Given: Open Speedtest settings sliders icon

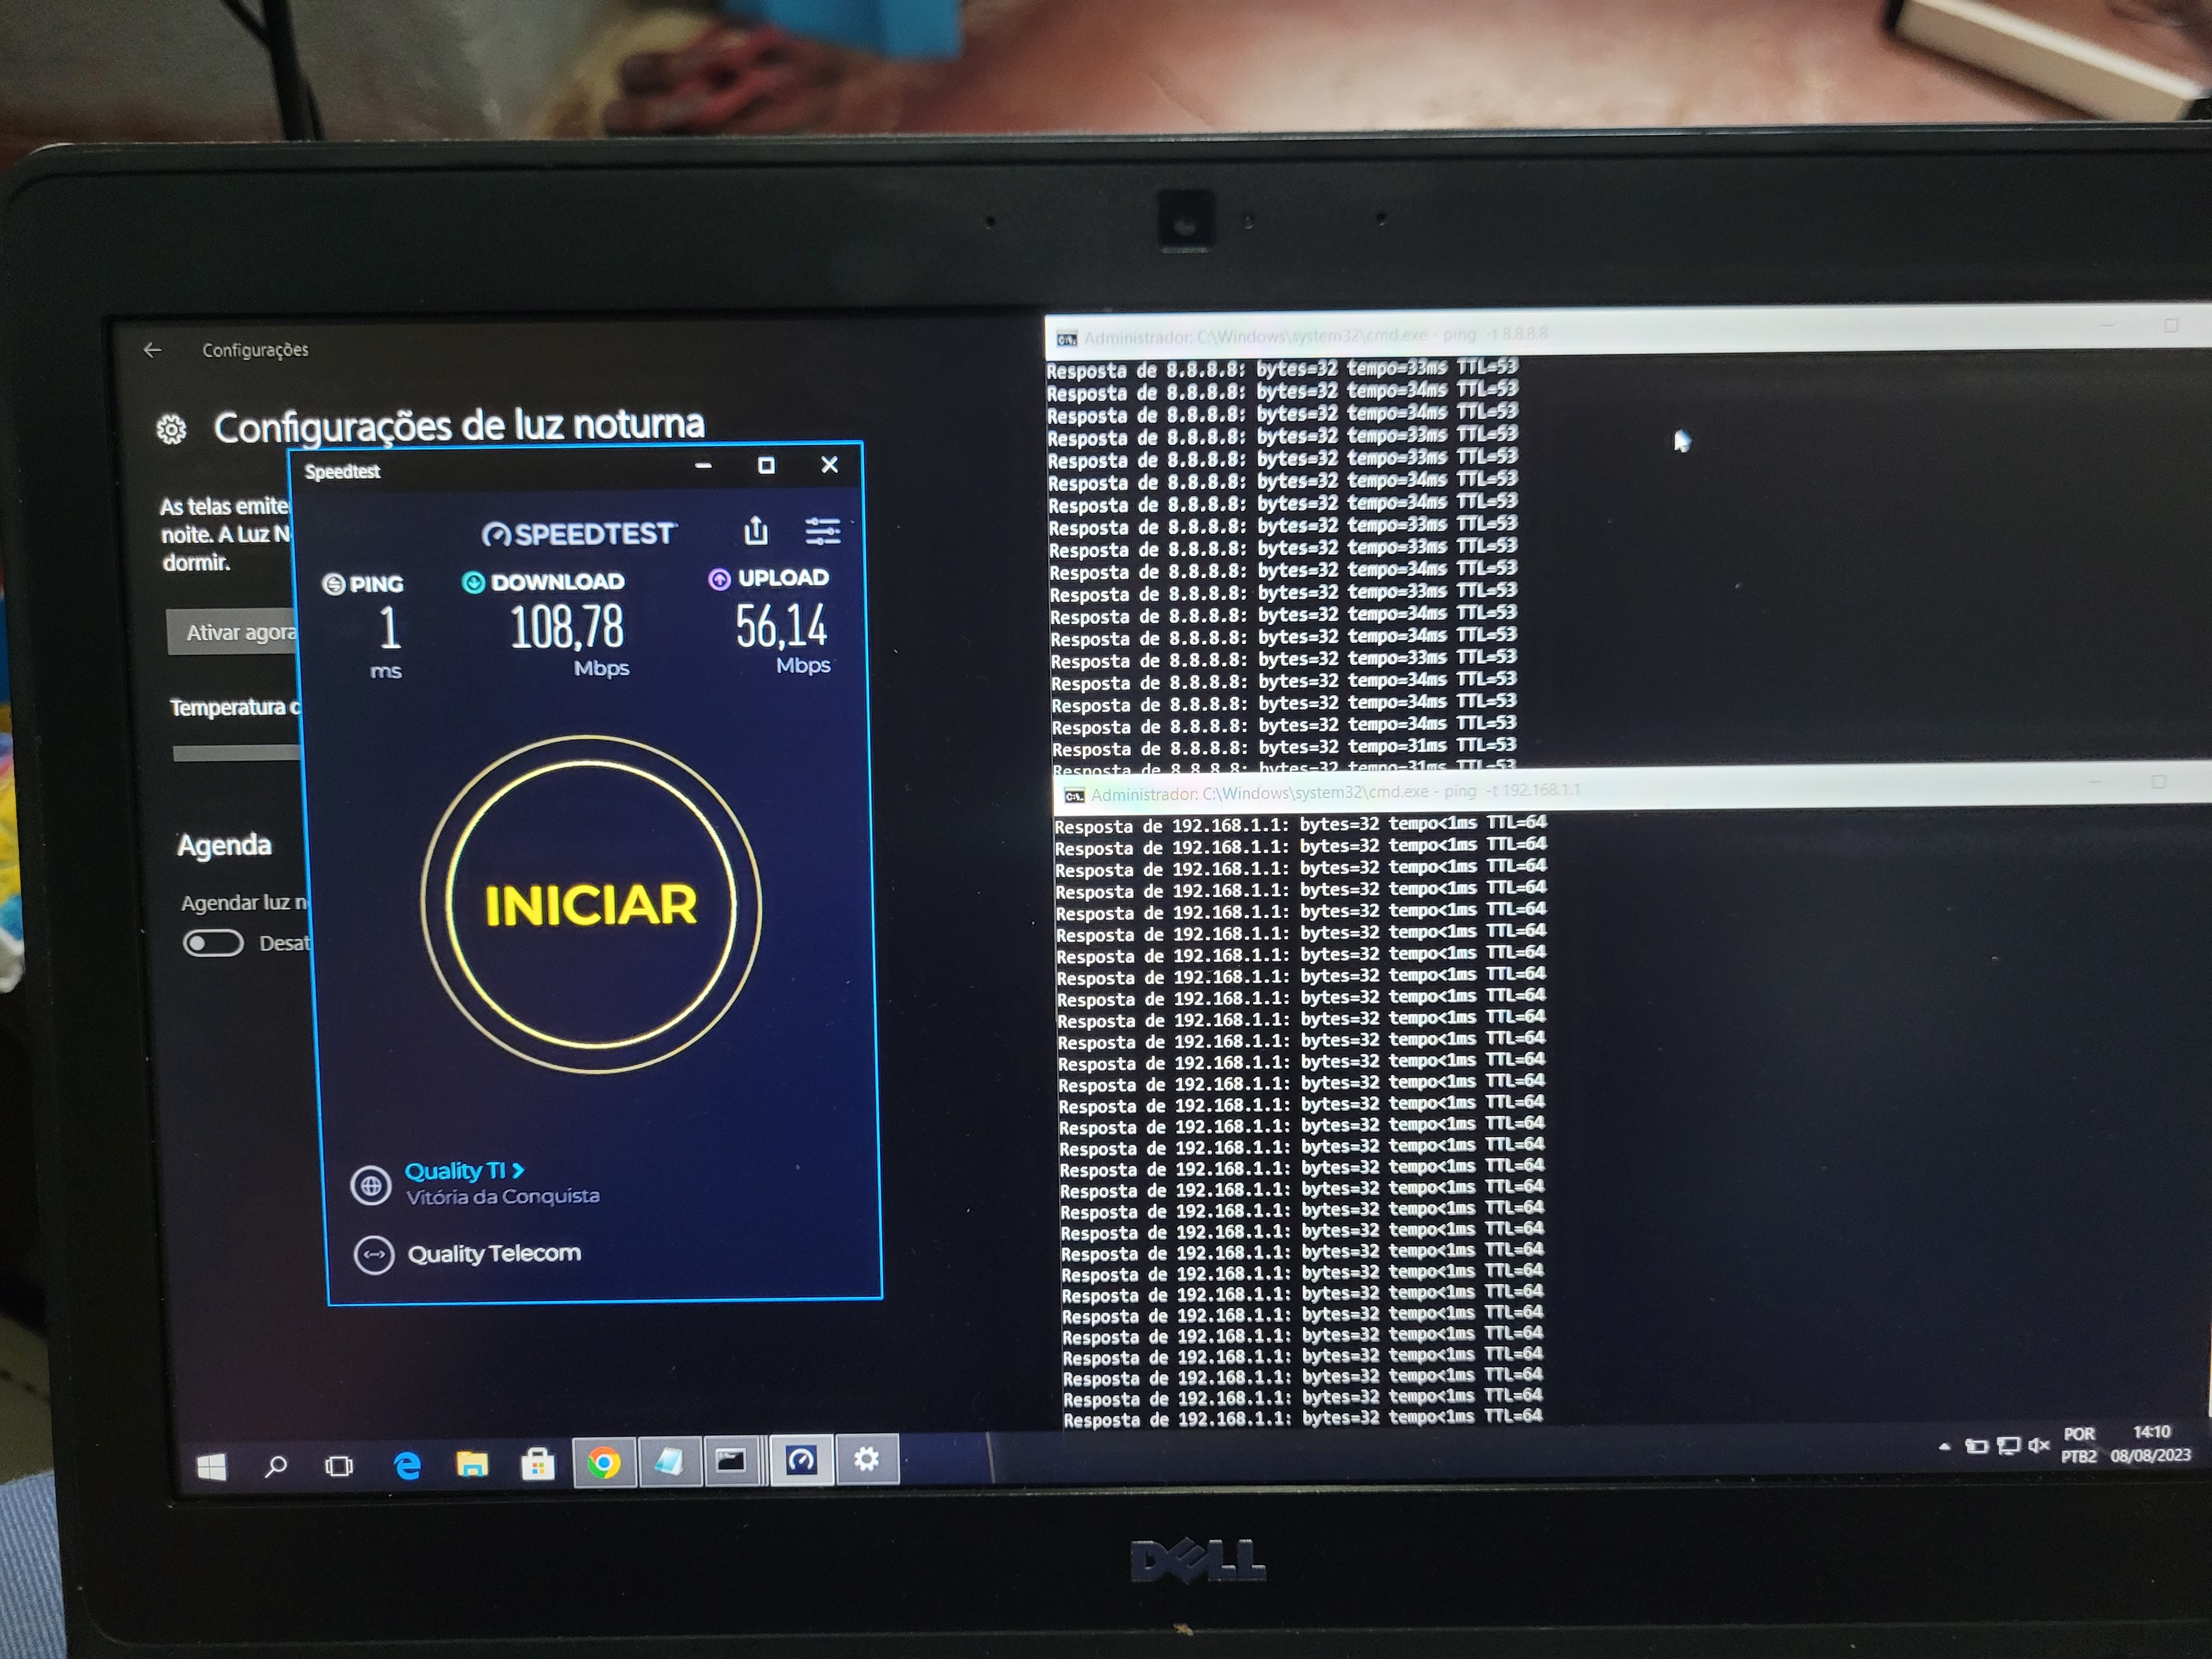Looking at the screenshot, I should point(822,531).
